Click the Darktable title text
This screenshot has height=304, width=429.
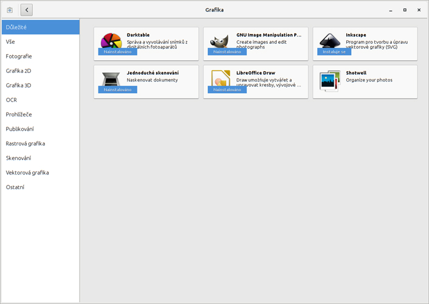click(x=138, y=35)
